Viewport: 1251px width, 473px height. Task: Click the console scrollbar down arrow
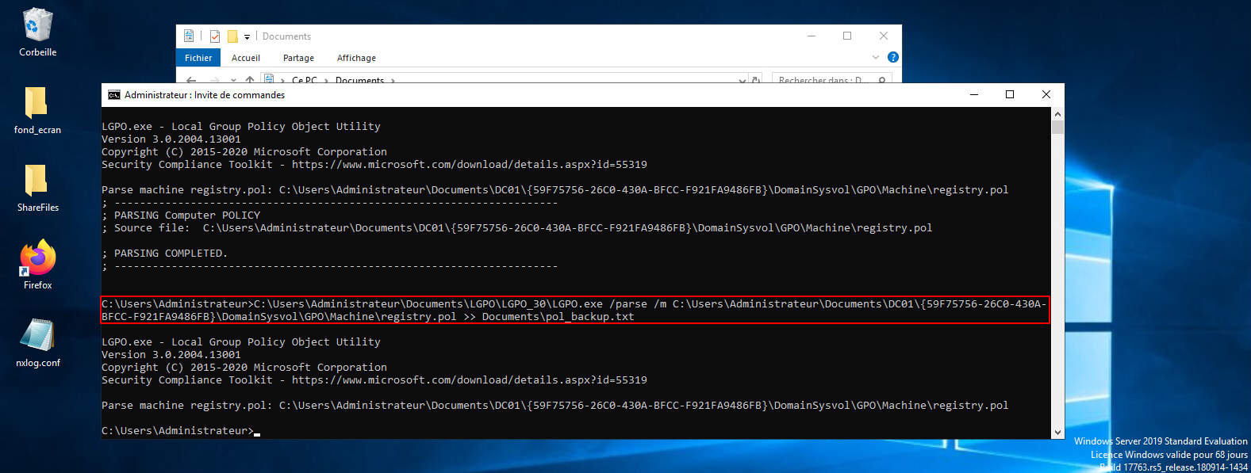1057,433
